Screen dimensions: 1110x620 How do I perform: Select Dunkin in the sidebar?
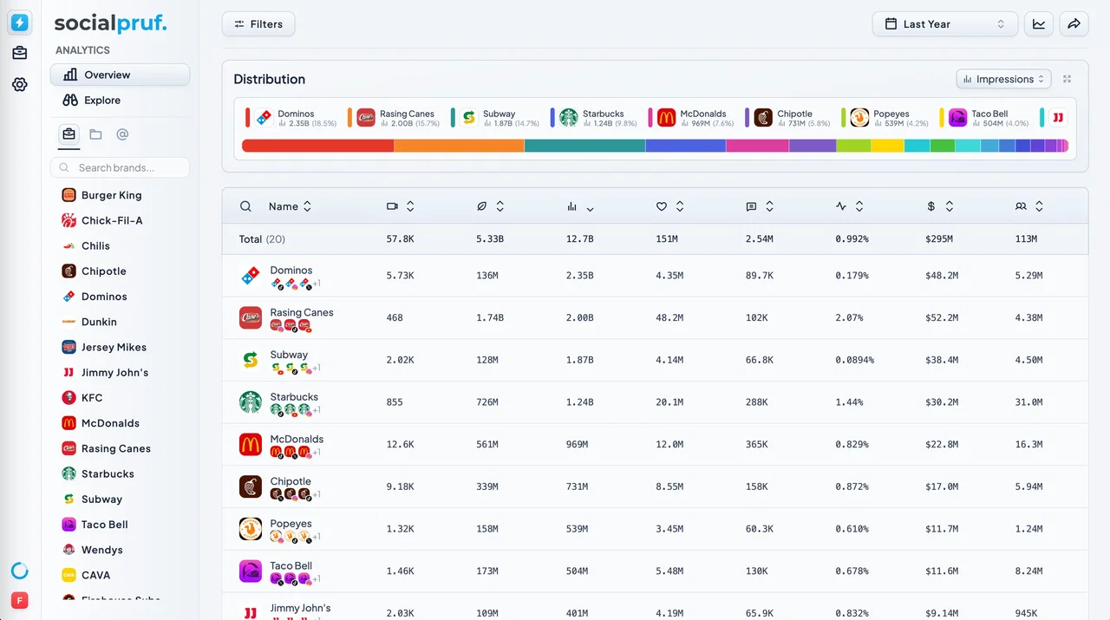coord(99,322)
